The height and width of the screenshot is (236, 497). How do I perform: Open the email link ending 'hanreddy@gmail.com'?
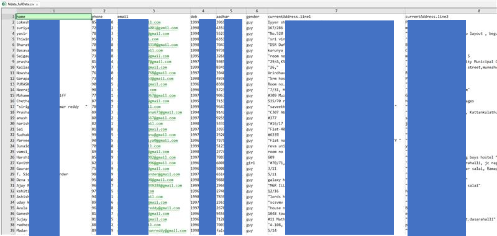pos(167,230)
